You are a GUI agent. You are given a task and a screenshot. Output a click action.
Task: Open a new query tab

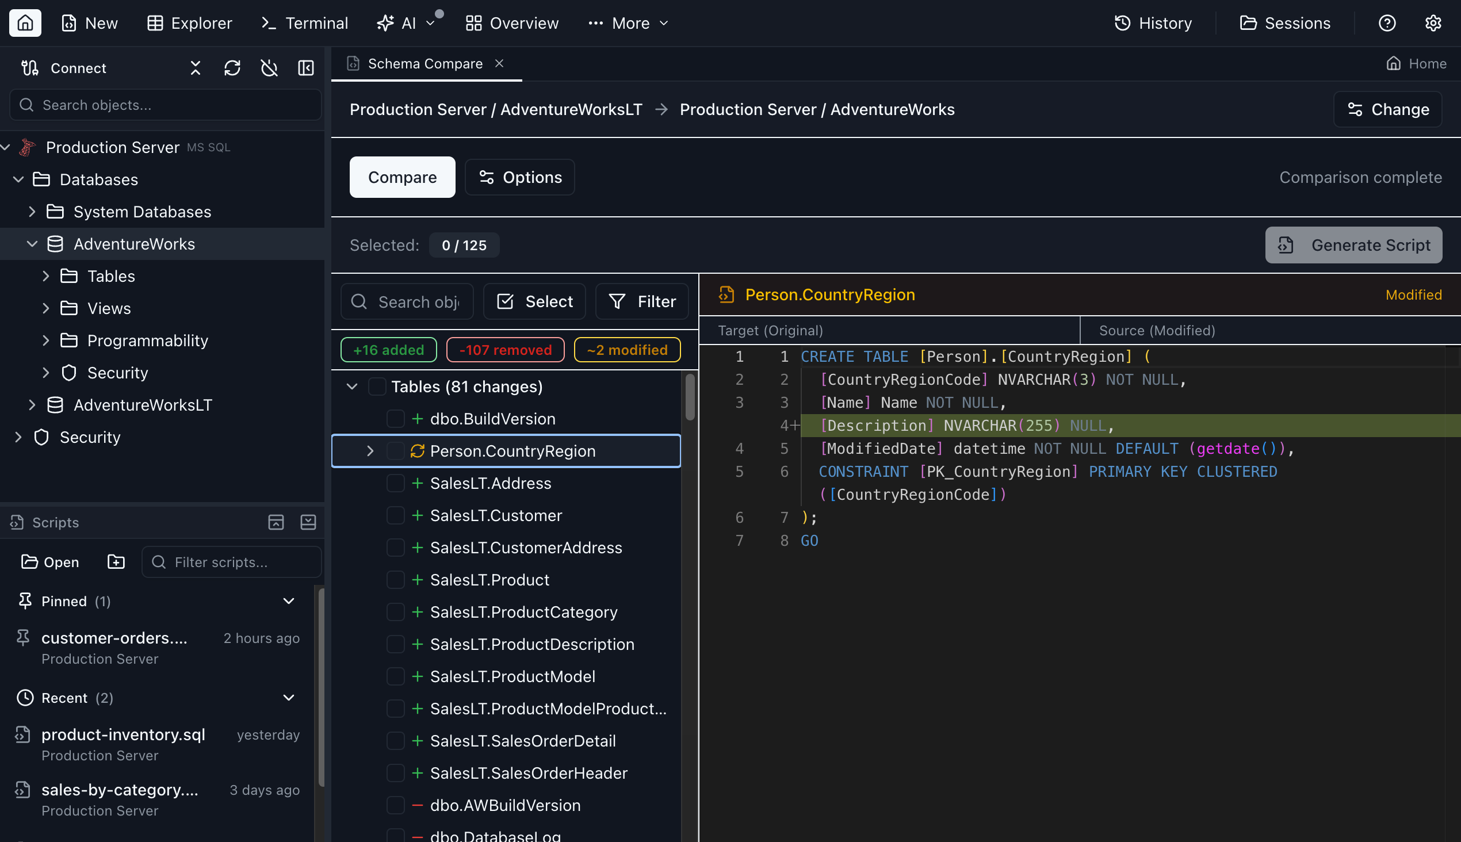89,22
